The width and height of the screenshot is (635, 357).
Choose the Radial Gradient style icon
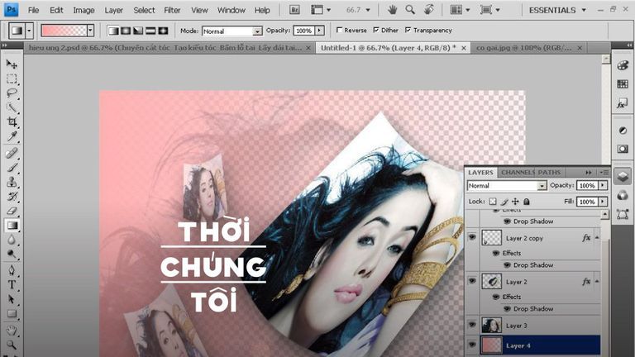tap(126, 31)
